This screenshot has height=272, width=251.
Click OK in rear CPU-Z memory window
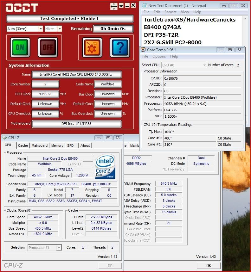point(209,266)
